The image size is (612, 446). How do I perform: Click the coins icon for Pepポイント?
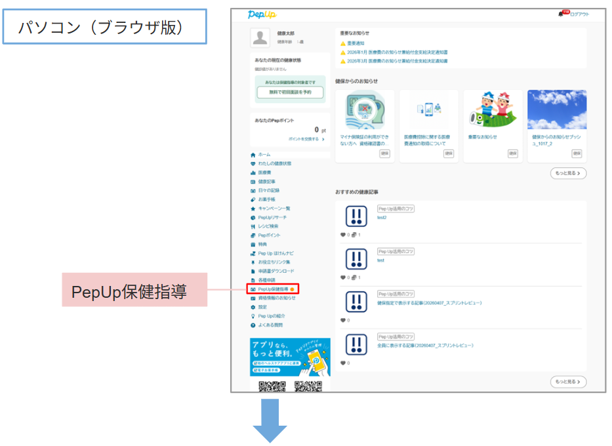click(x=253, y=235)
